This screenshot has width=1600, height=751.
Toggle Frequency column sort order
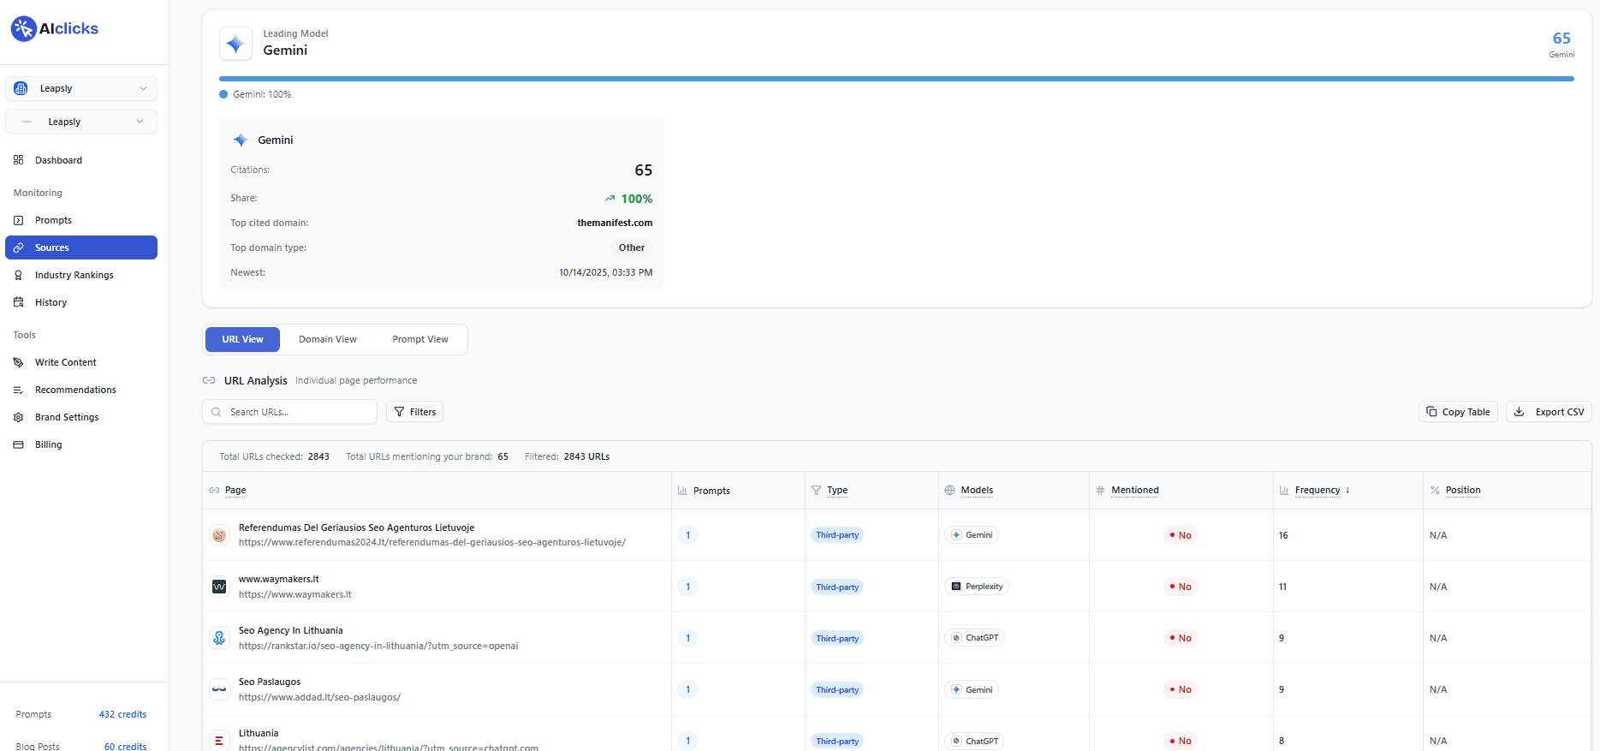(x=1322, y=491)
